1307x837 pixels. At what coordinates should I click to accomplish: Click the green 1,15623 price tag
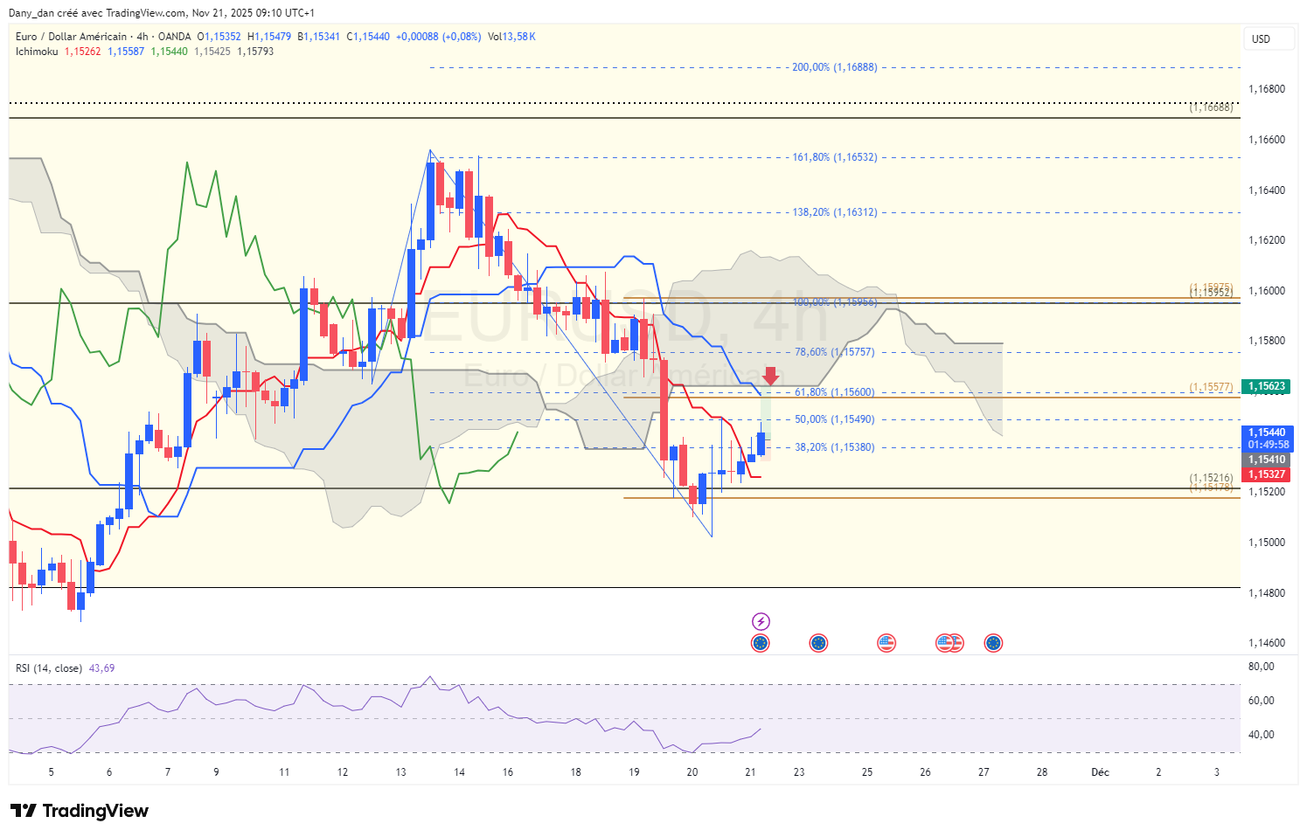tap(1267, 386)
